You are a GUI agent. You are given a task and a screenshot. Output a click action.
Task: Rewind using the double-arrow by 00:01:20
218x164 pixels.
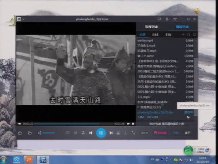[x=19, y=124]
